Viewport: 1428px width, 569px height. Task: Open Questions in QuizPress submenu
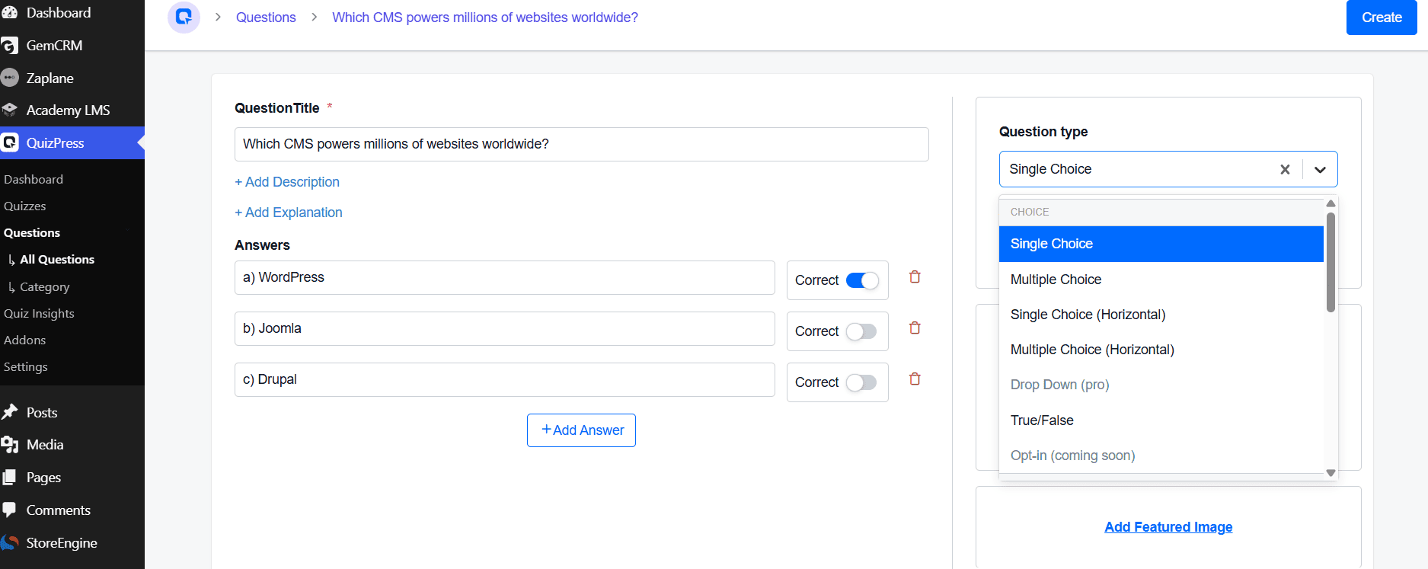[32, 232]
